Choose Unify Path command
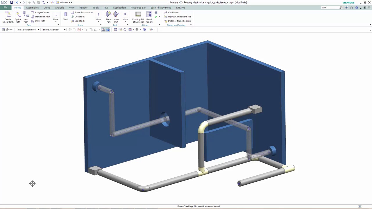 [x=38, y=21]
